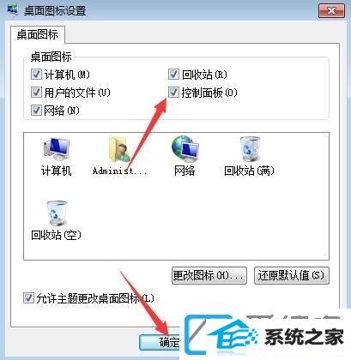Screen dimensions: 351x360
Task: Toggle the 网络(N) checkbox
Action: 36,110
